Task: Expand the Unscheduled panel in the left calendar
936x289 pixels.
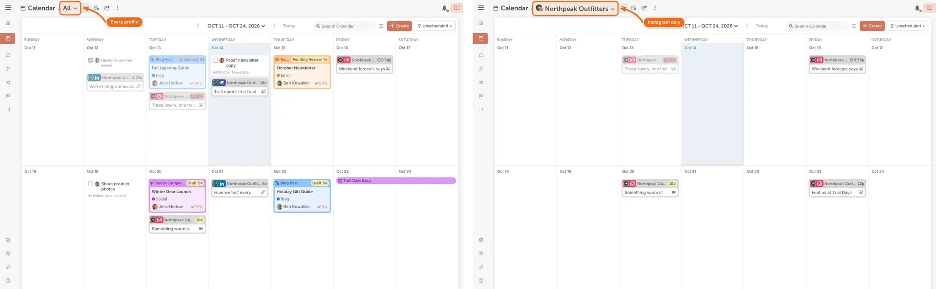Action: point(435,26)
